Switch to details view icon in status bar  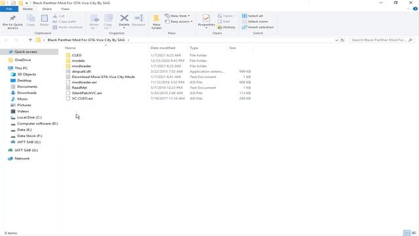pos(407,233)
